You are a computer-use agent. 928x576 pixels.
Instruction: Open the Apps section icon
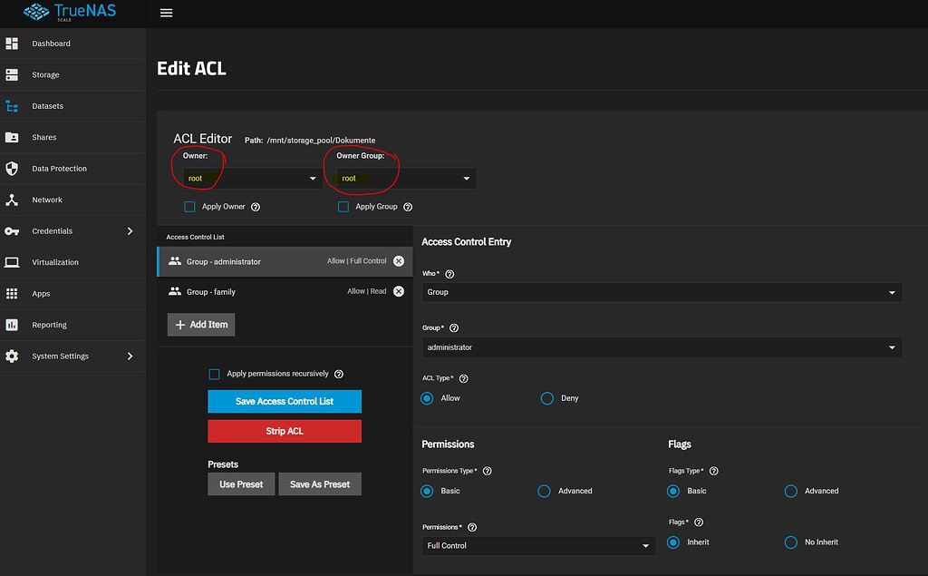pyautogui.click(x=12, y=292)
